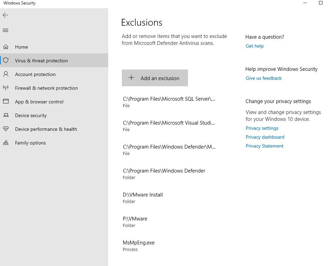Click the Family options people icon
329x266 pixels.
pos(5,143)
